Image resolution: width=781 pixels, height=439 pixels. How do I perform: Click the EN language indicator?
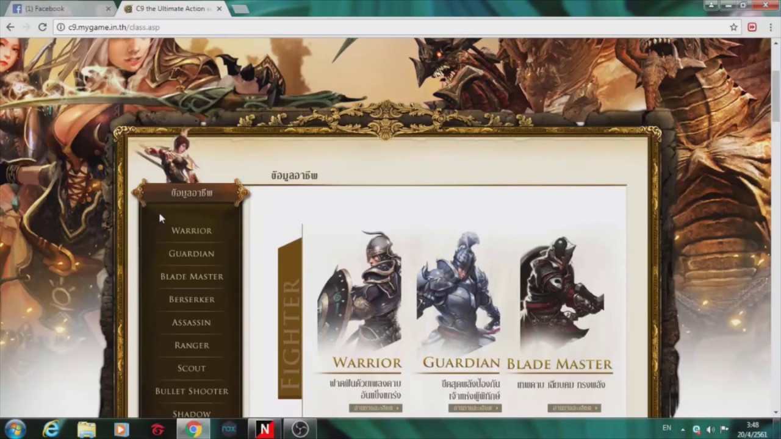pos(667,428)
